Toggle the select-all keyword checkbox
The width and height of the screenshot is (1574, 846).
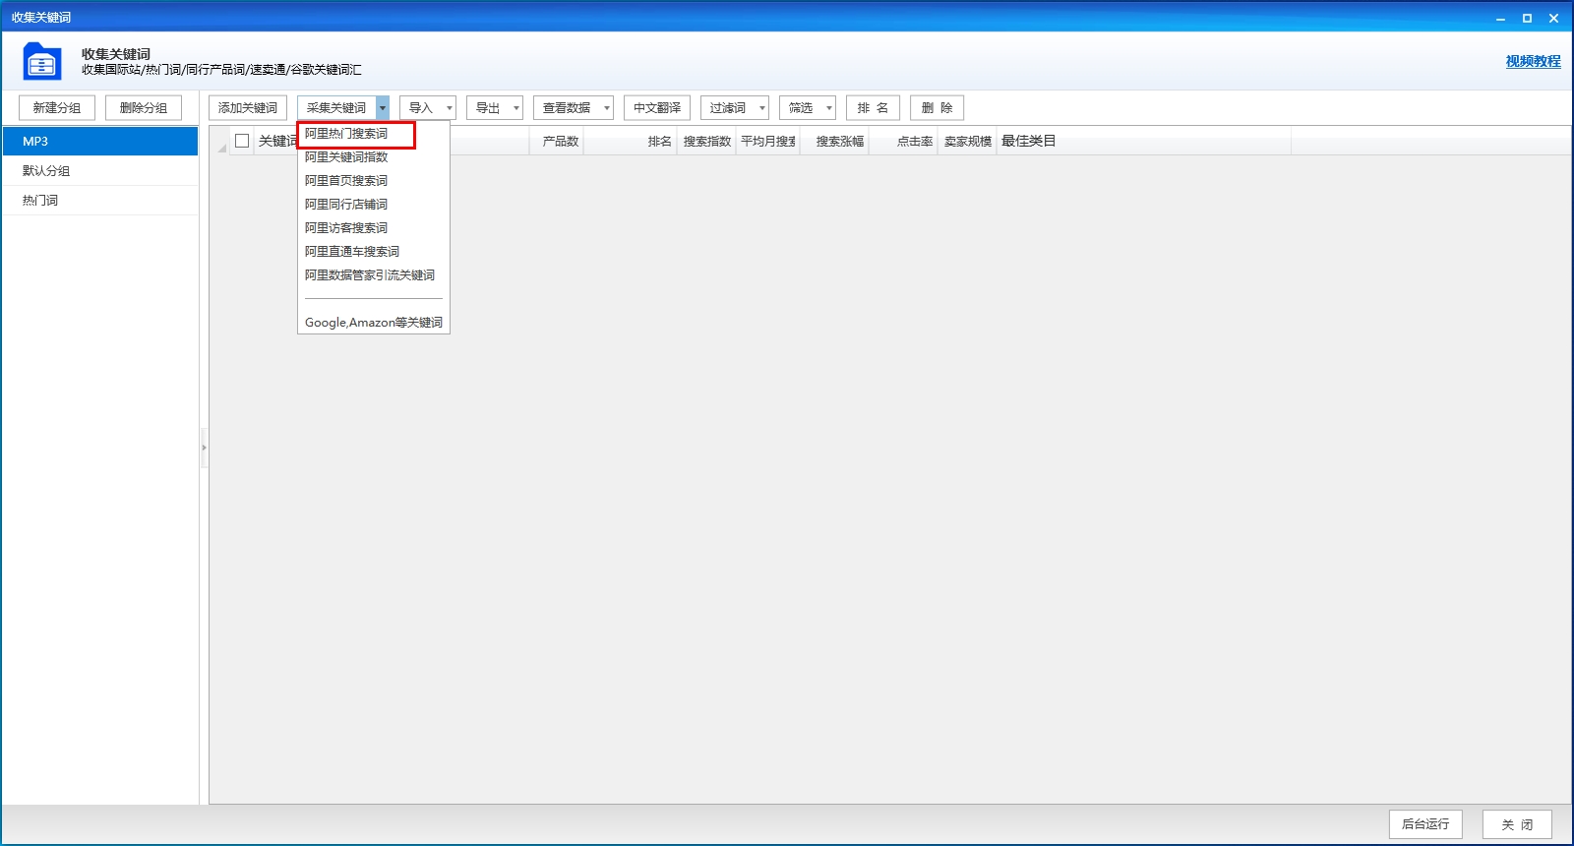pyautogui.click(x=242, y=141)
